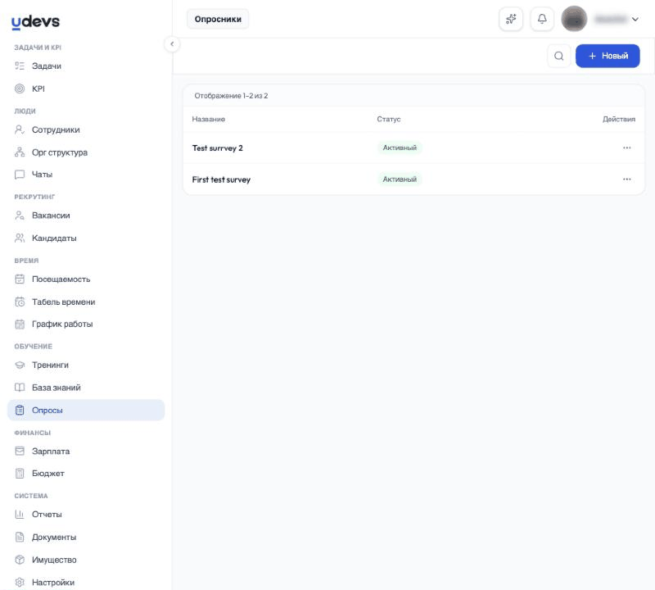Open the First test survey row name
655x590 pixels.
pyautogui.click(x=221, y=179)
